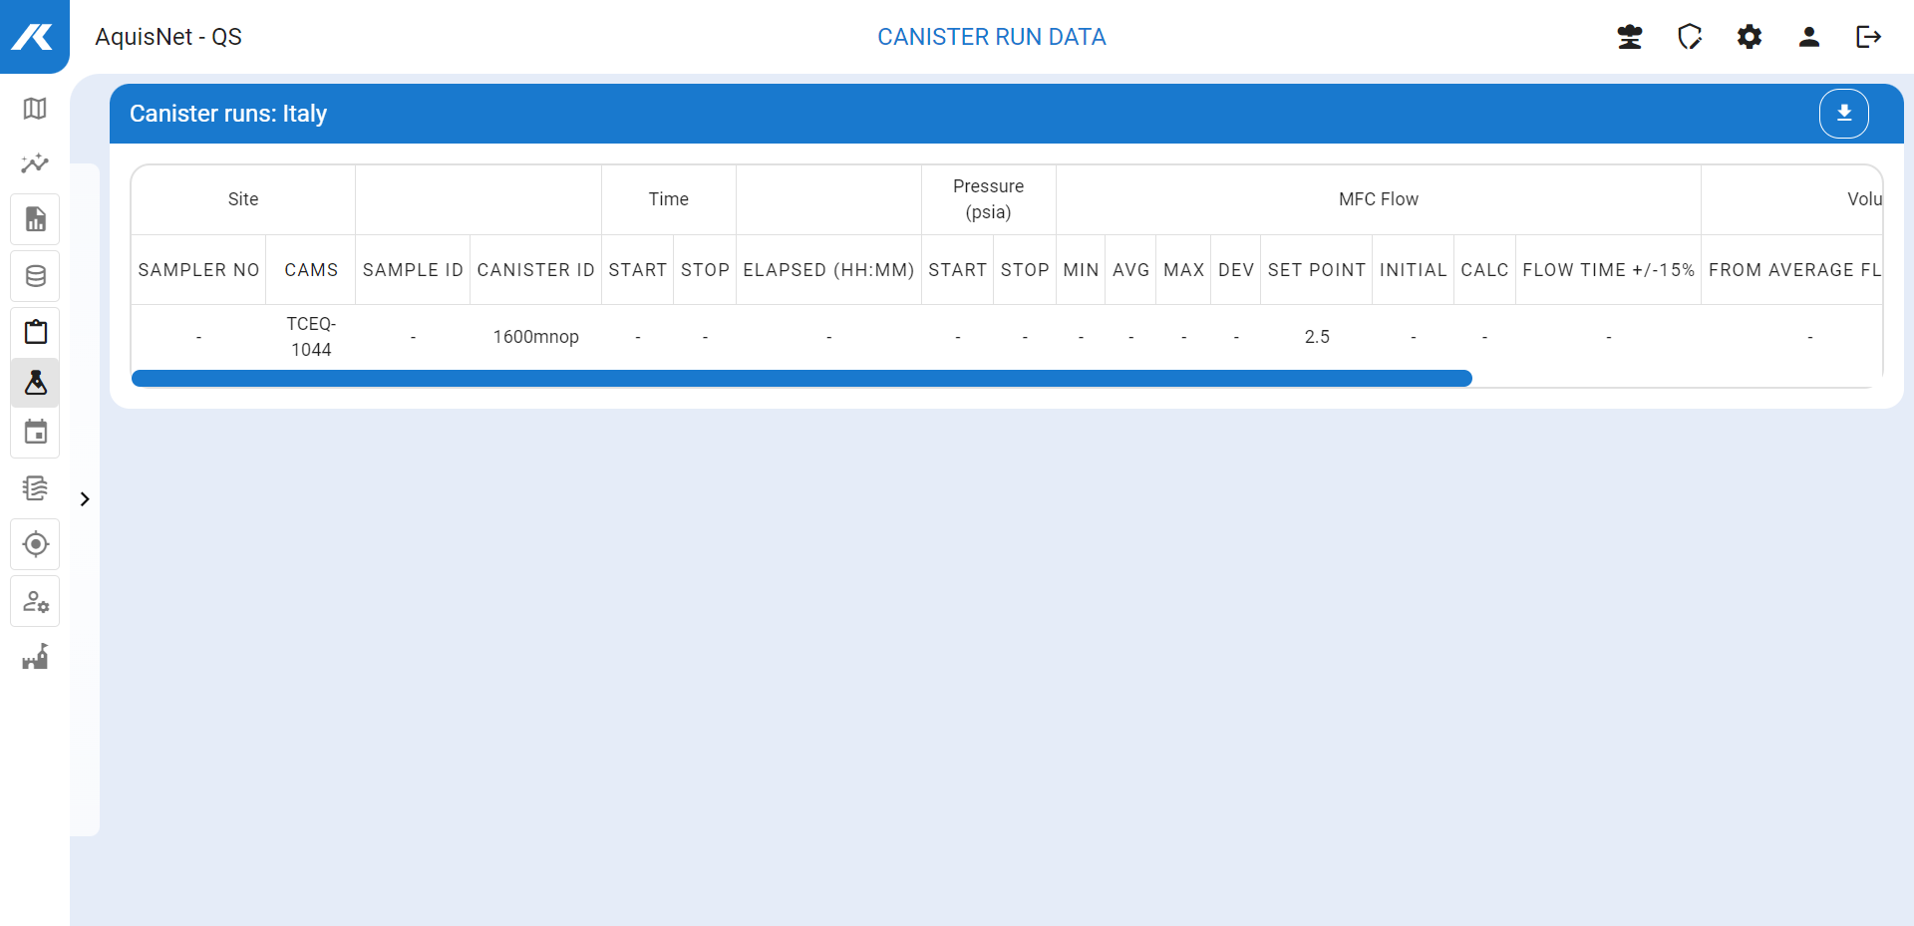The width and height of the screenshot is (1914, 926).
Task: Open the calendar sidebar icon
Action: pos(35,433)
